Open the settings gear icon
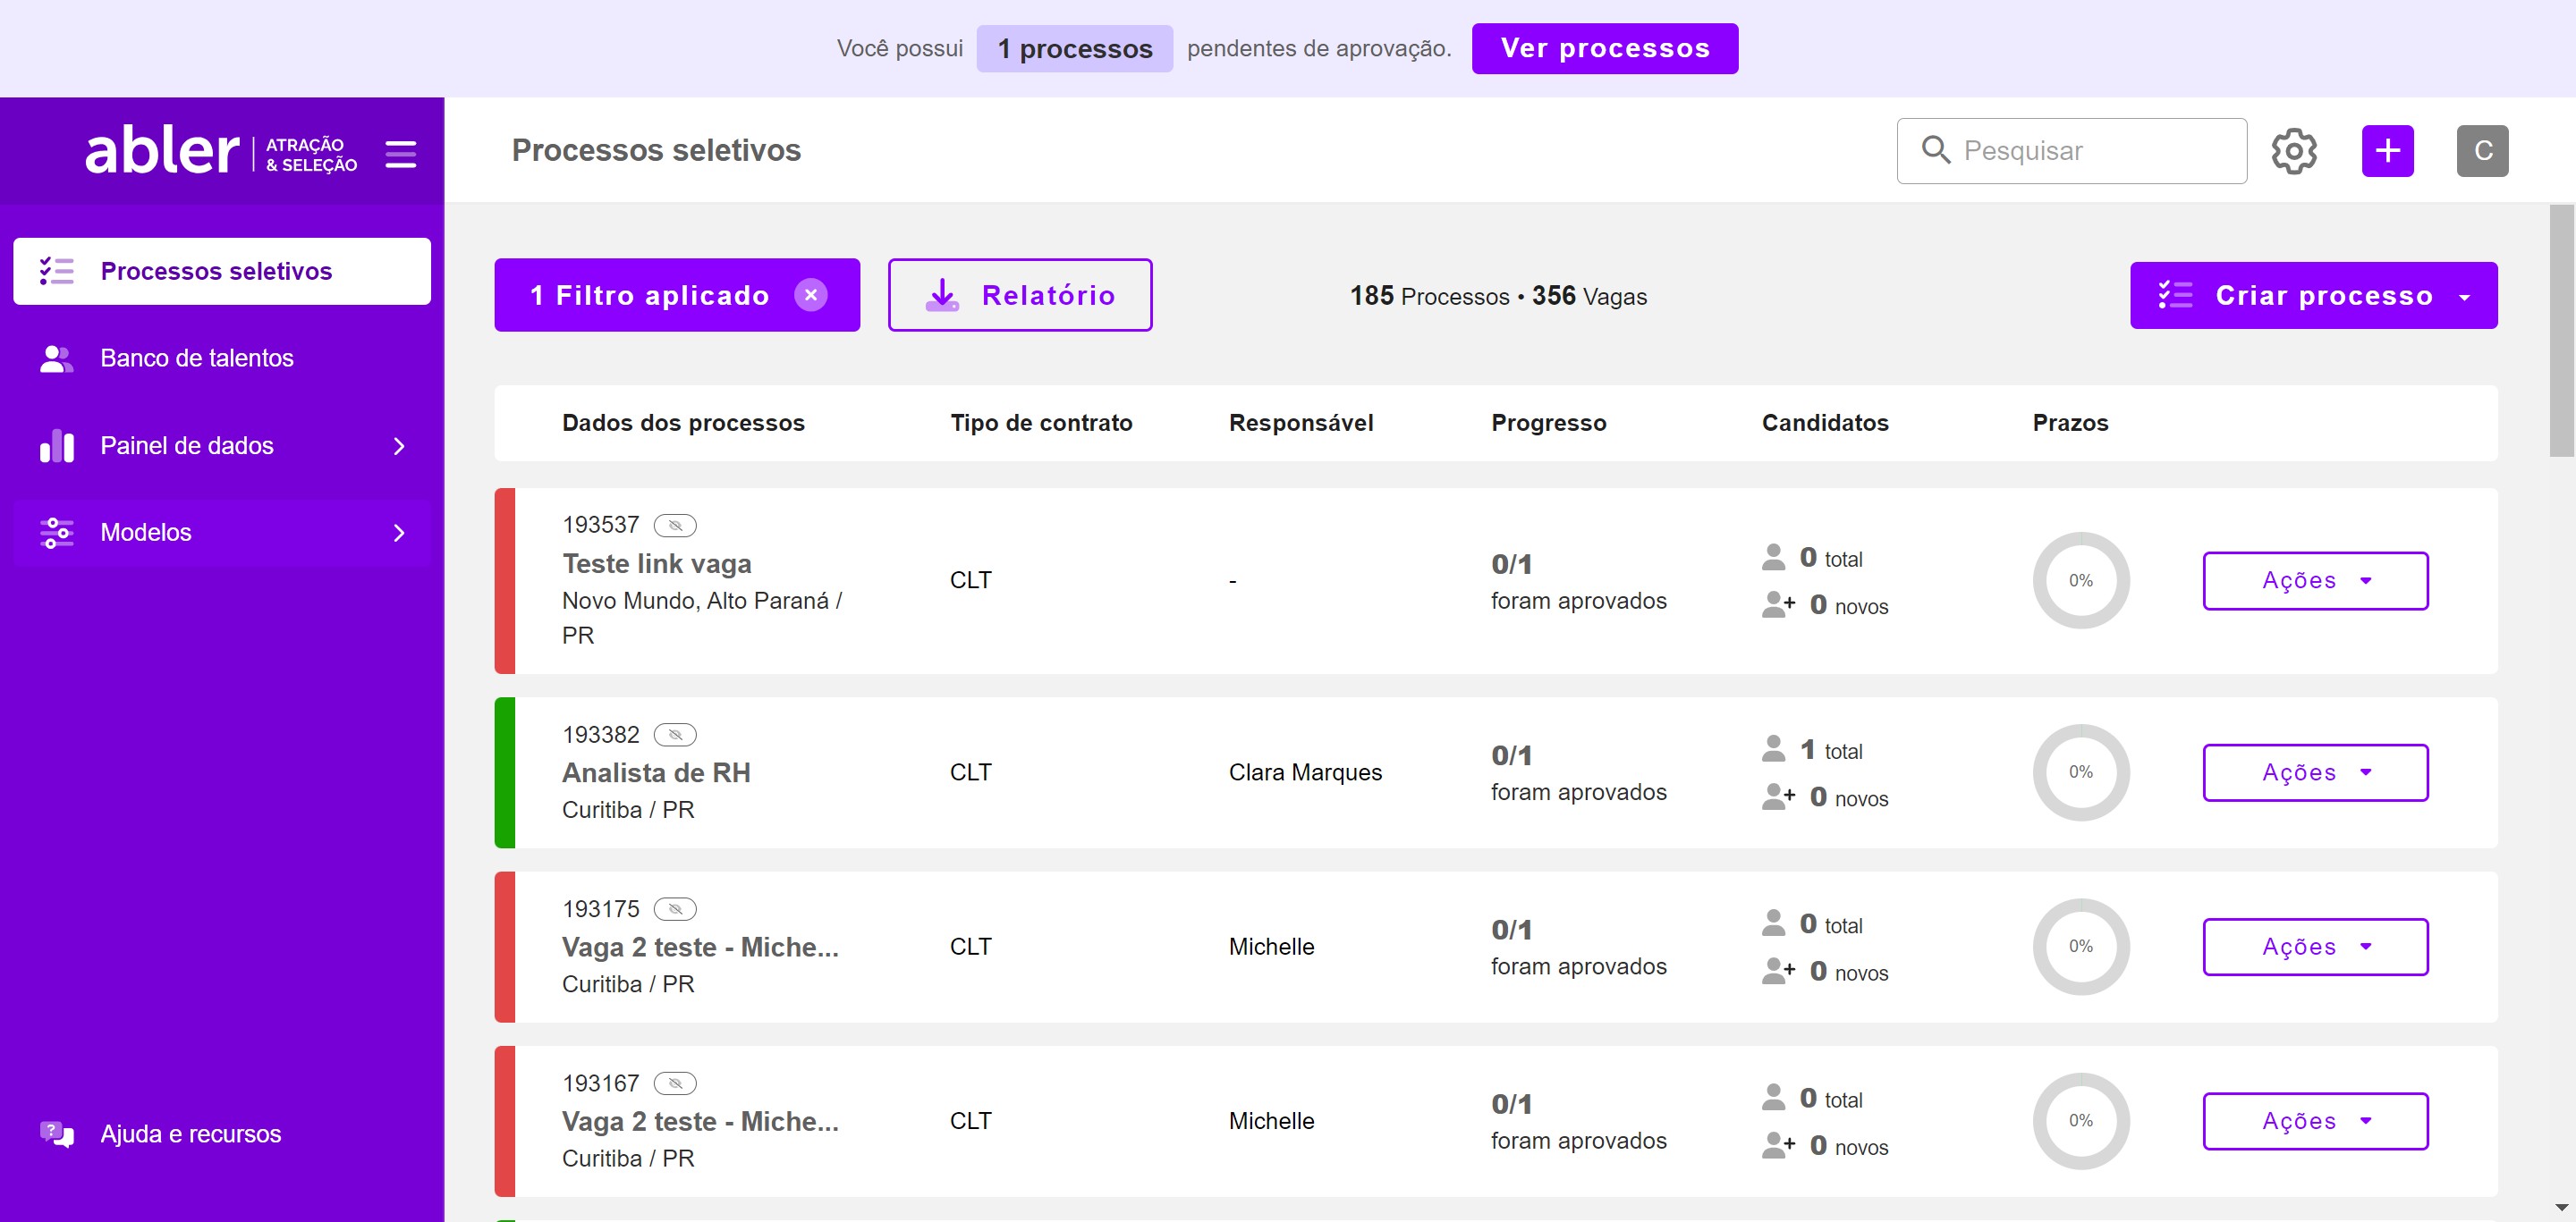Viewport: 2576px width, 1222px height. point(2295,151)
